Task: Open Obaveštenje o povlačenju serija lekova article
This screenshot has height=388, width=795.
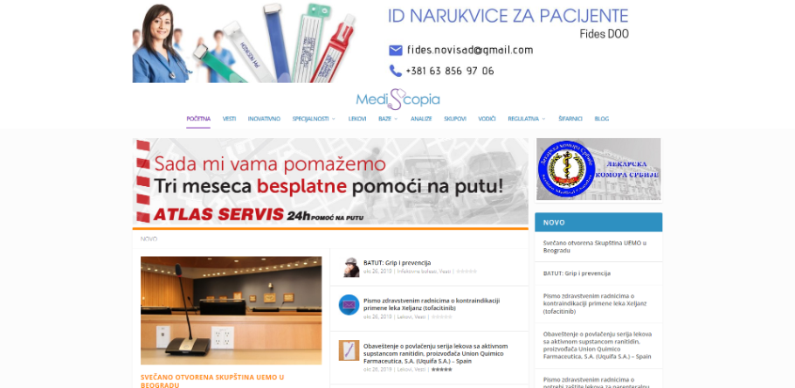Action: [x=436, y=354]
